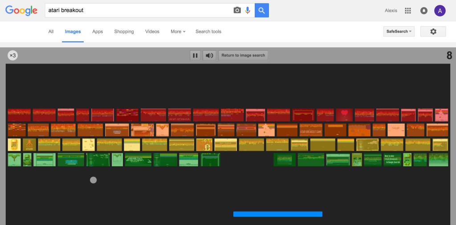Image resolution: width=456 pixels, height=225 pixels.
Task: Open notifications bell icon
Action: tap(424, 11)
